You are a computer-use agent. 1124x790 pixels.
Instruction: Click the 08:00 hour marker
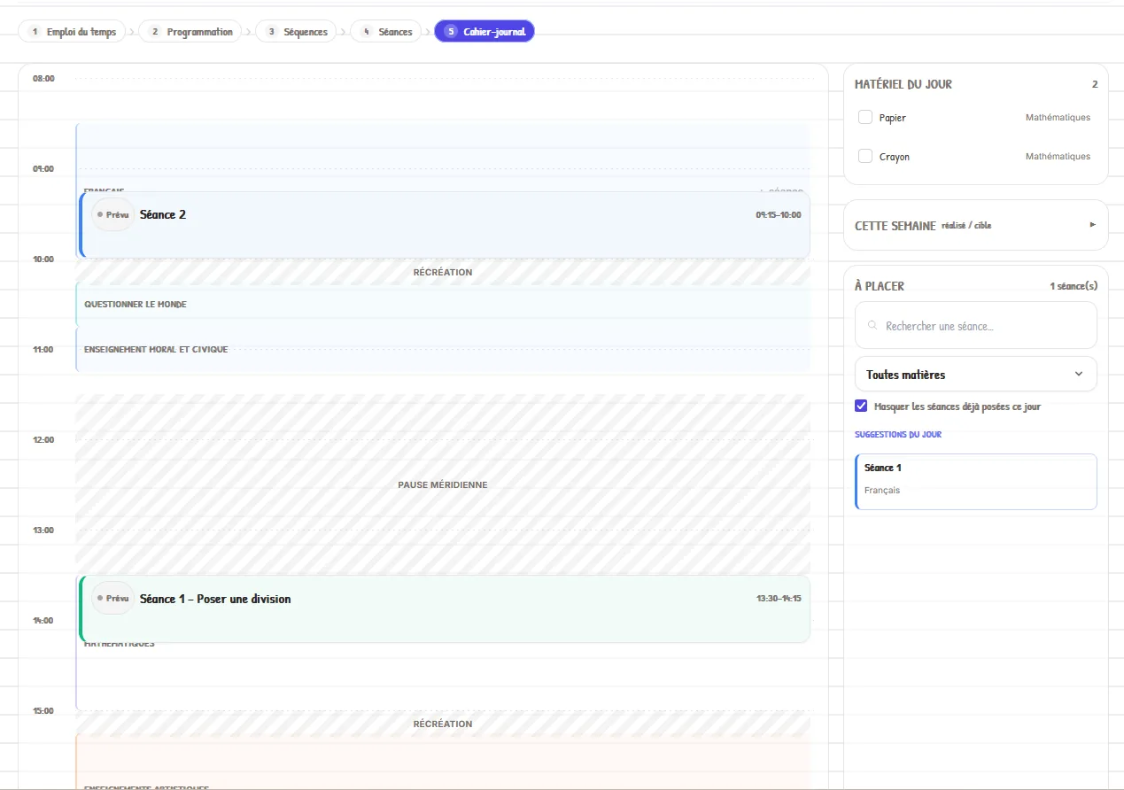pos(43,79)
